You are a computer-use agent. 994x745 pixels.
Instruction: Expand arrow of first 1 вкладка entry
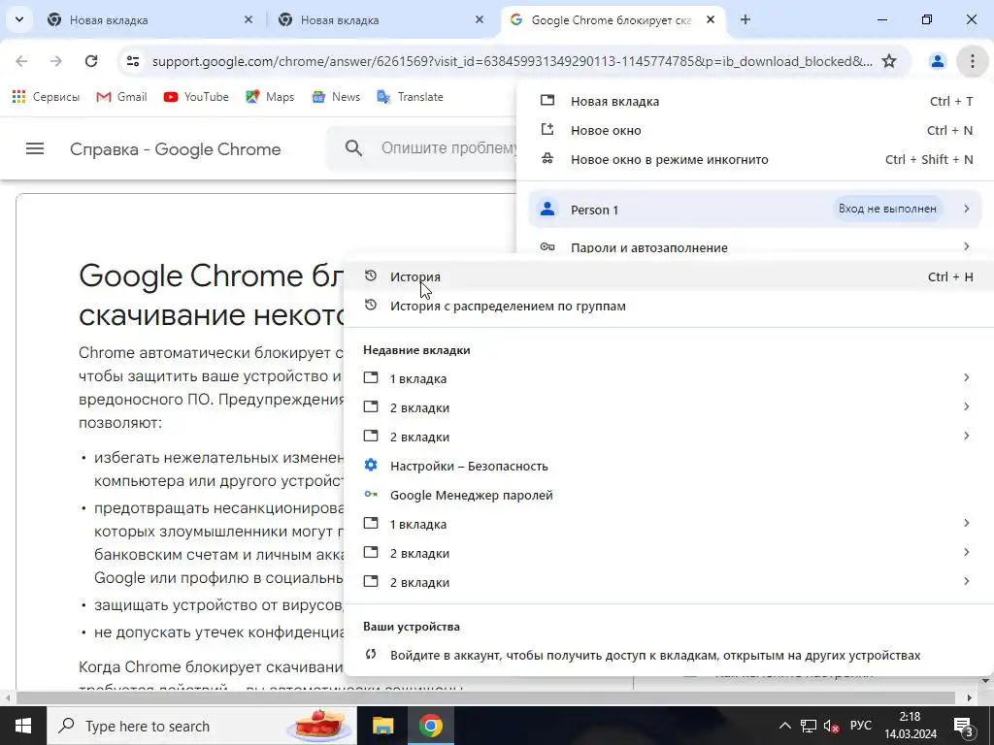(966, 377)
